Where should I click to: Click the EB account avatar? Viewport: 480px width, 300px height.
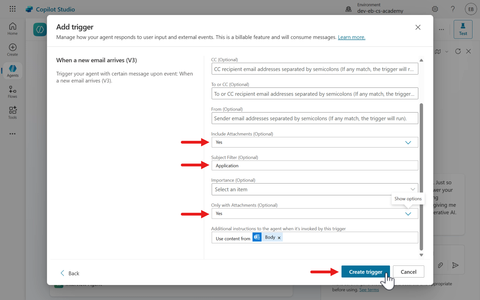[x=471, y=9]
